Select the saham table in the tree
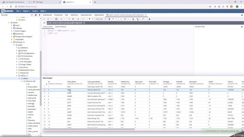This screenshot has height=137, width=244. pyautogui.click(x=26, y=78)
